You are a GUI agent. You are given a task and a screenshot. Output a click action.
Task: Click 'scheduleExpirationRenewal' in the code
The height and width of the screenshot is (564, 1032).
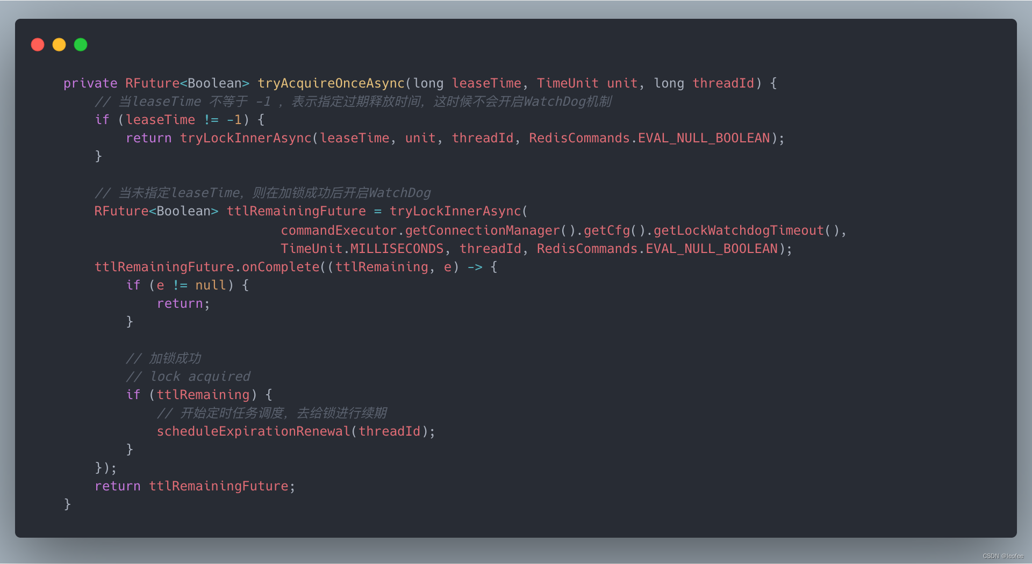point(253,431)
